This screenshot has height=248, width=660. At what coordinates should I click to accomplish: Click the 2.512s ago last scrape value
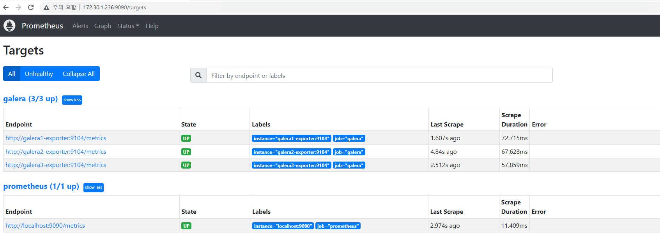tap(445, 165)
